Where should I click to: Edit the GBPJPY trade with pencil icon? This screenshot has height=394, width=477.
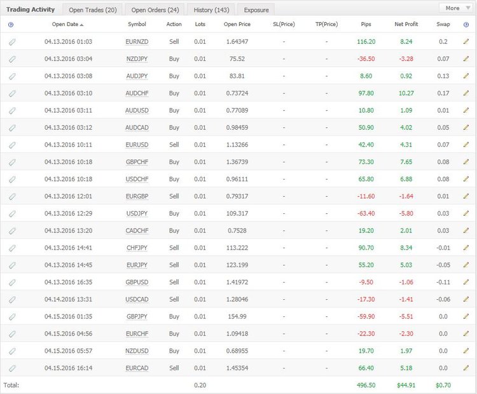pos(466,316)
